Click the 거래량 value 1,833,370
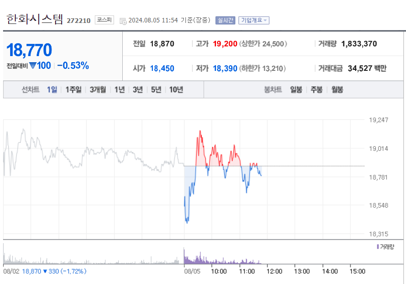 click(x=359, y=44)
